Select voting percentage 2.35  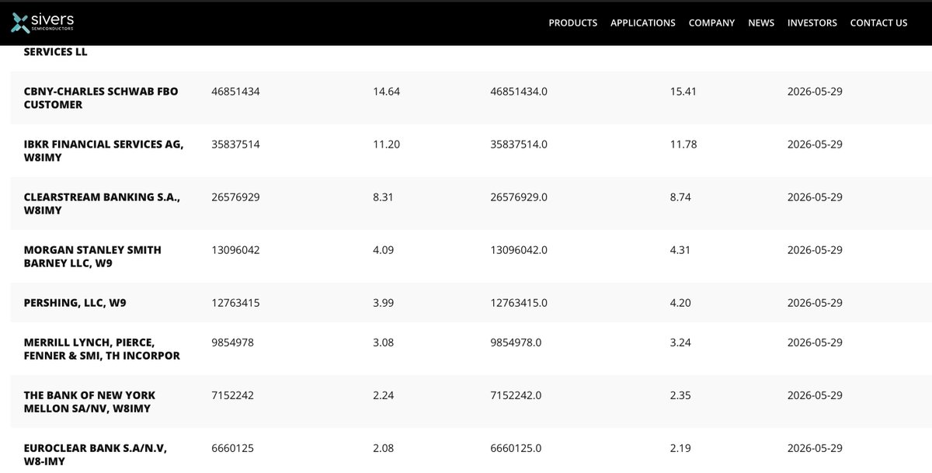pyautogui.click(x=680, y=395)
